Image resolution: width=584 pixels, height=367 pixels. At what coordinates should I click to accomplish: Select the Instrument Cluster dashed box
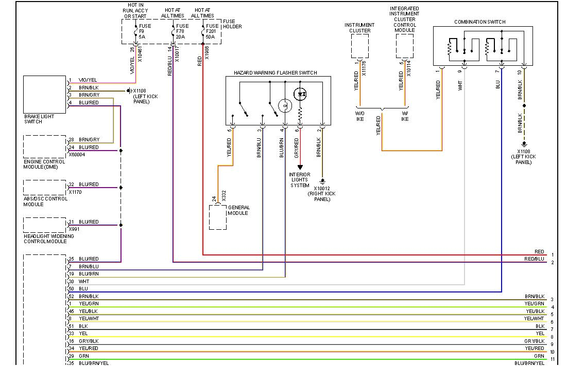point(359,46)
